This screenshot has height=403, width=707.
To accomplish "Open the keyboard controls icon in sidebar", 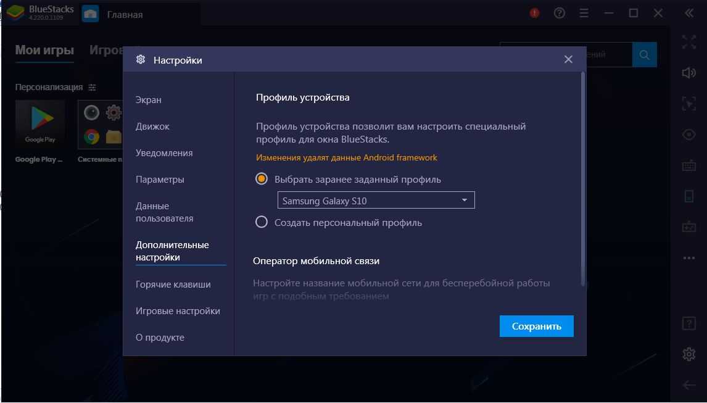I will (x=688, y=165).
